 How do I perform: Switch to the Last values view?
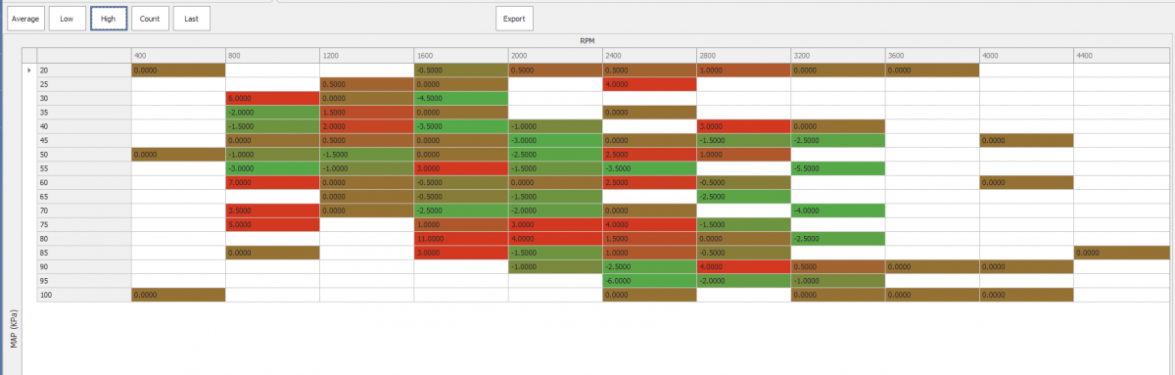click(x=191, y=19)
